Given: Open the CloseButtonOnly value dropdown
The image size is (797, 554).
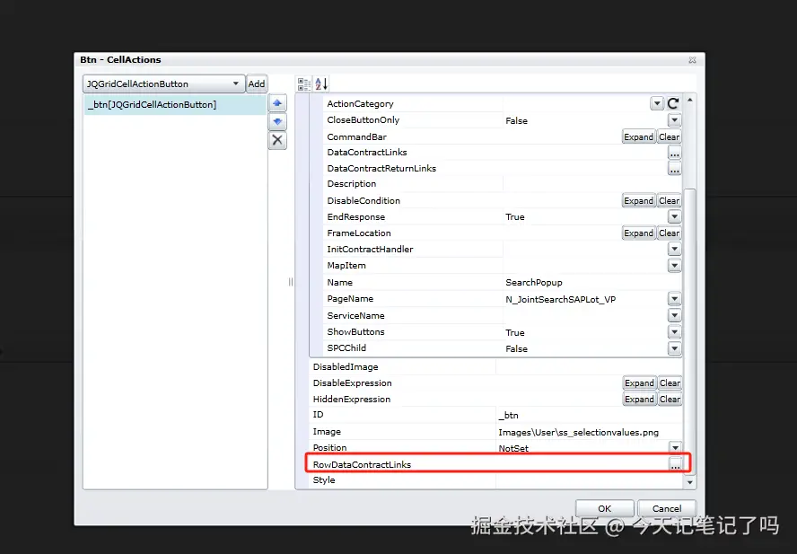Looking at the screenshot, I should pos(675,120).
